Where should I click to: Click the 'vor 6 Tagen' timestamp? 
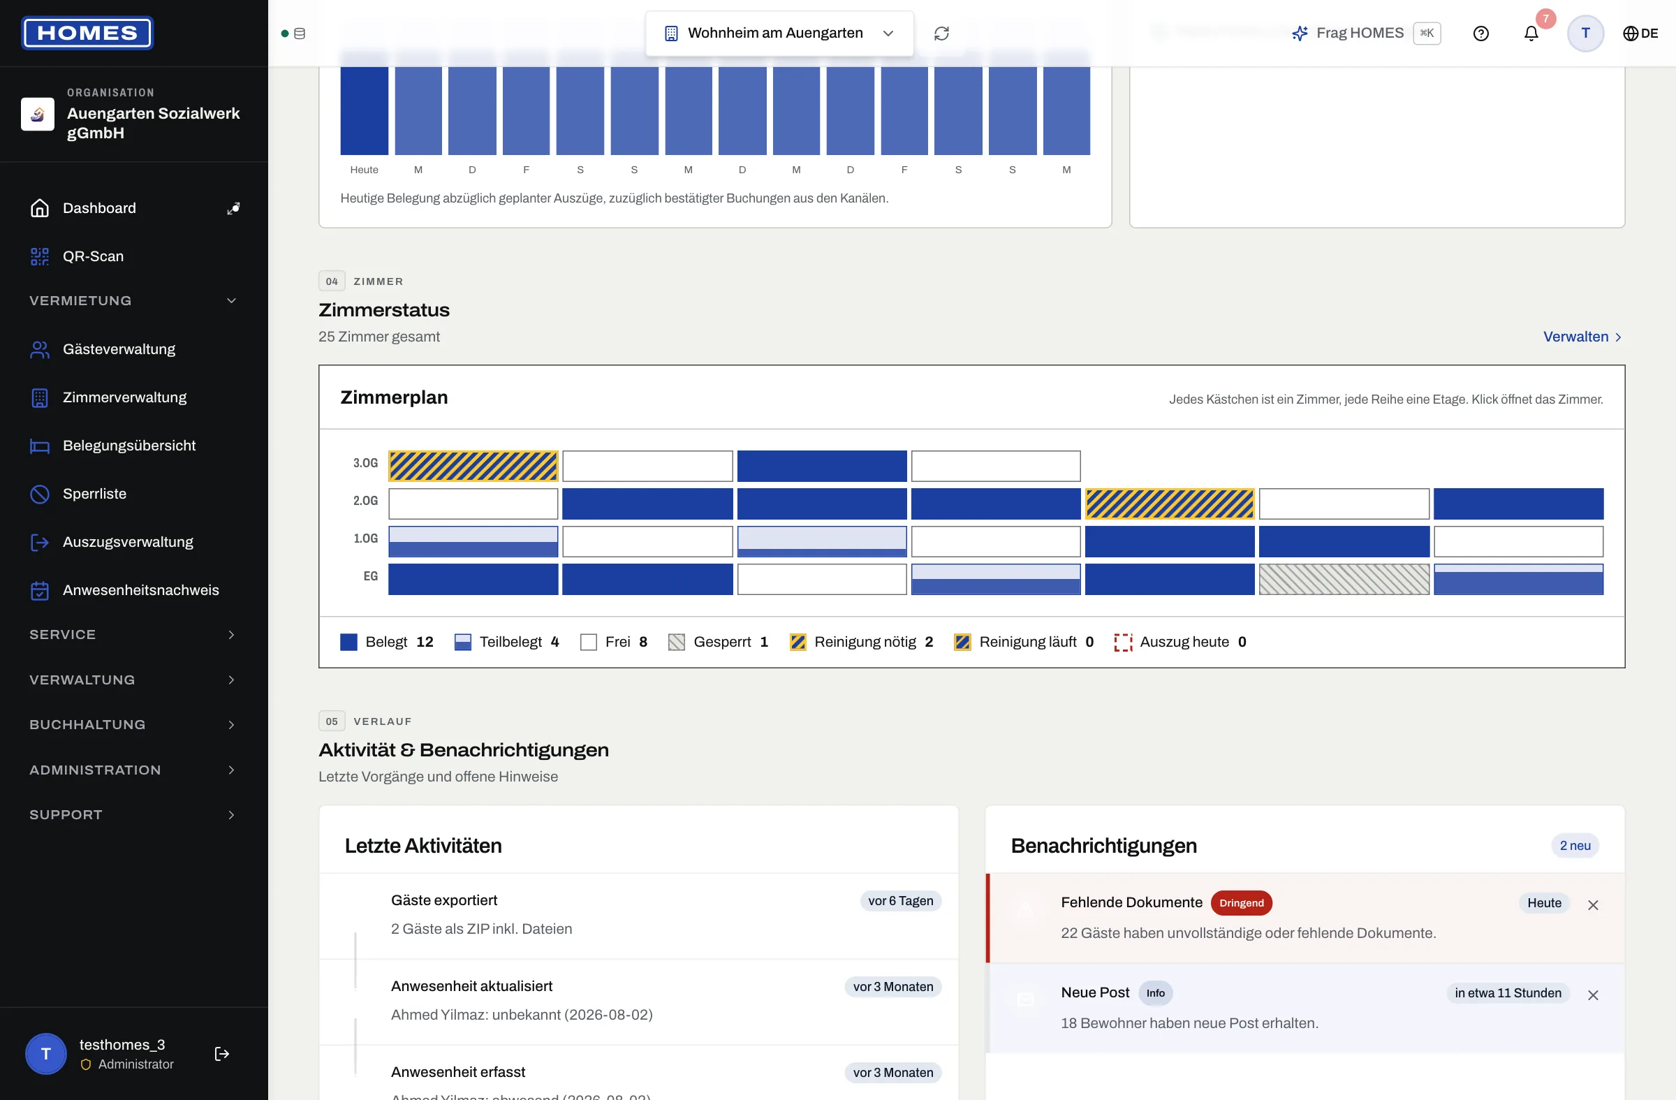point(901,901)
